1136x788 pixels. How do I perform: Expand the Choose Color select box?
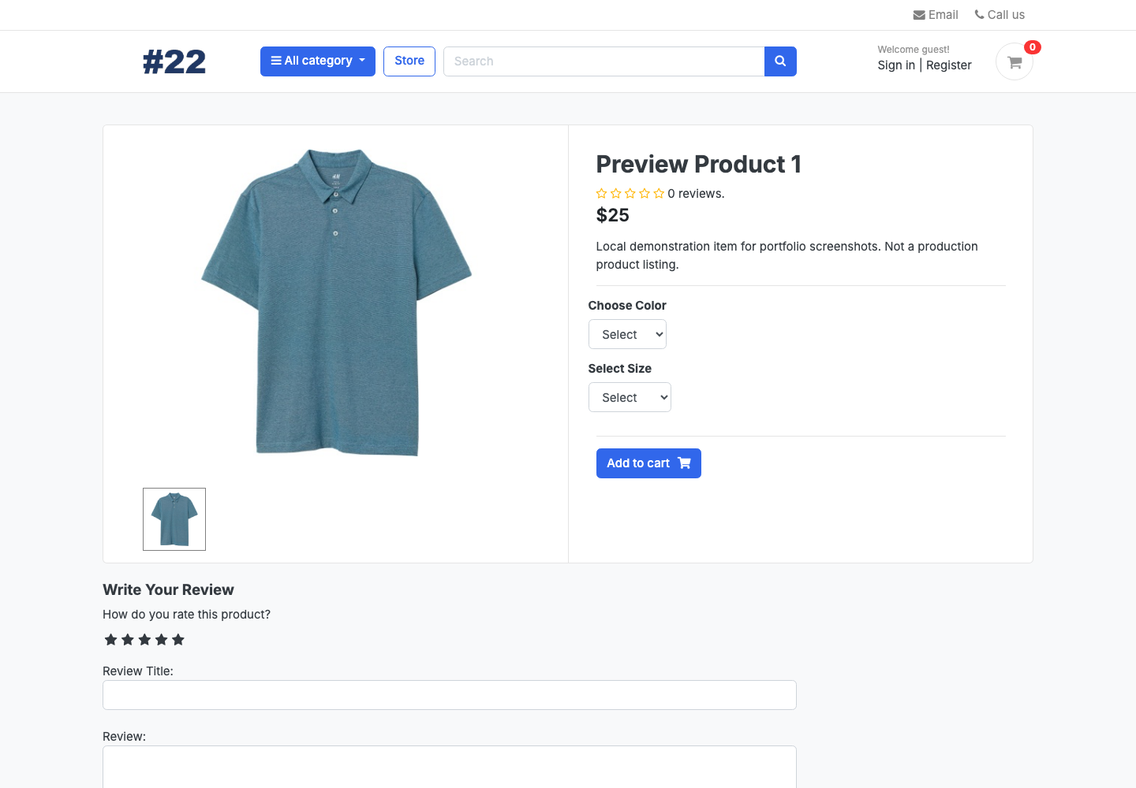[627, 334]
